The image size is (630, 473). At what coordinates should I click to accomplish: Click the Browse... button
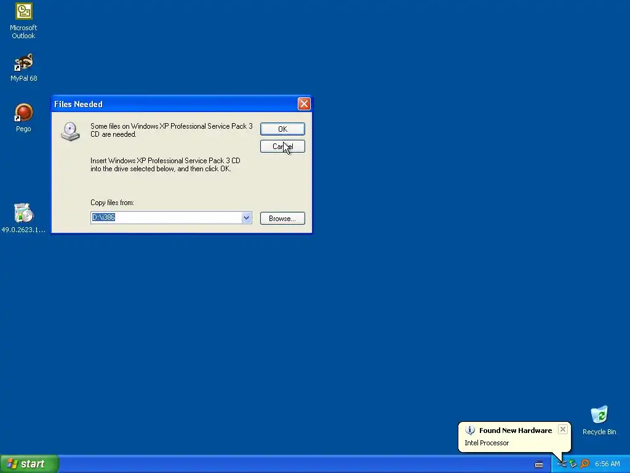[282, 219]
